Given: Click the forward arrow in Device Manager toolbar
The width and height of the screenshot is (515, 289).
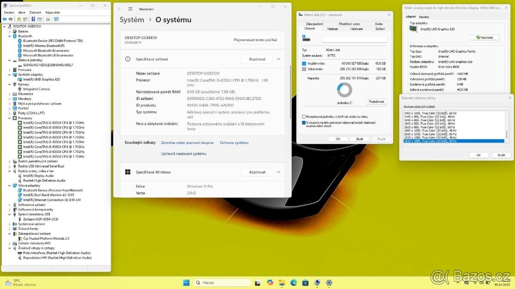Looking at the screenshot, I should pyautogui.click(x=11, y=19).
